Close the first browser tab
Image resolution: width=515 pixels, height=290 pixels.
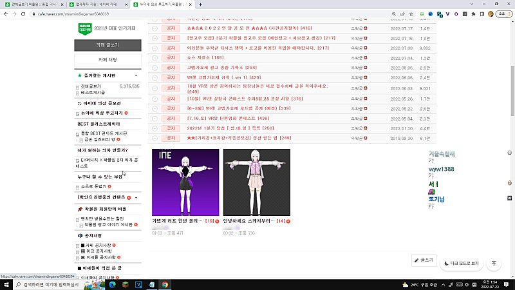click(x=62, y=5)
